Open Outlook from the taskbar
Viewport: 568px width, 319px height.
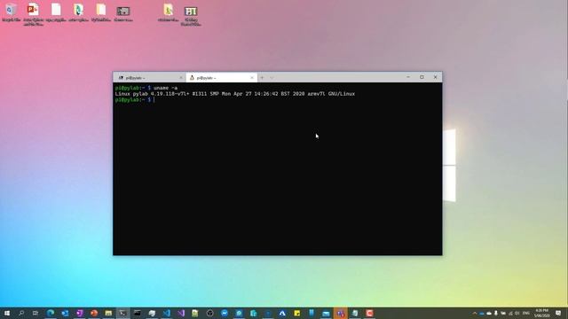tap(65, 313)
